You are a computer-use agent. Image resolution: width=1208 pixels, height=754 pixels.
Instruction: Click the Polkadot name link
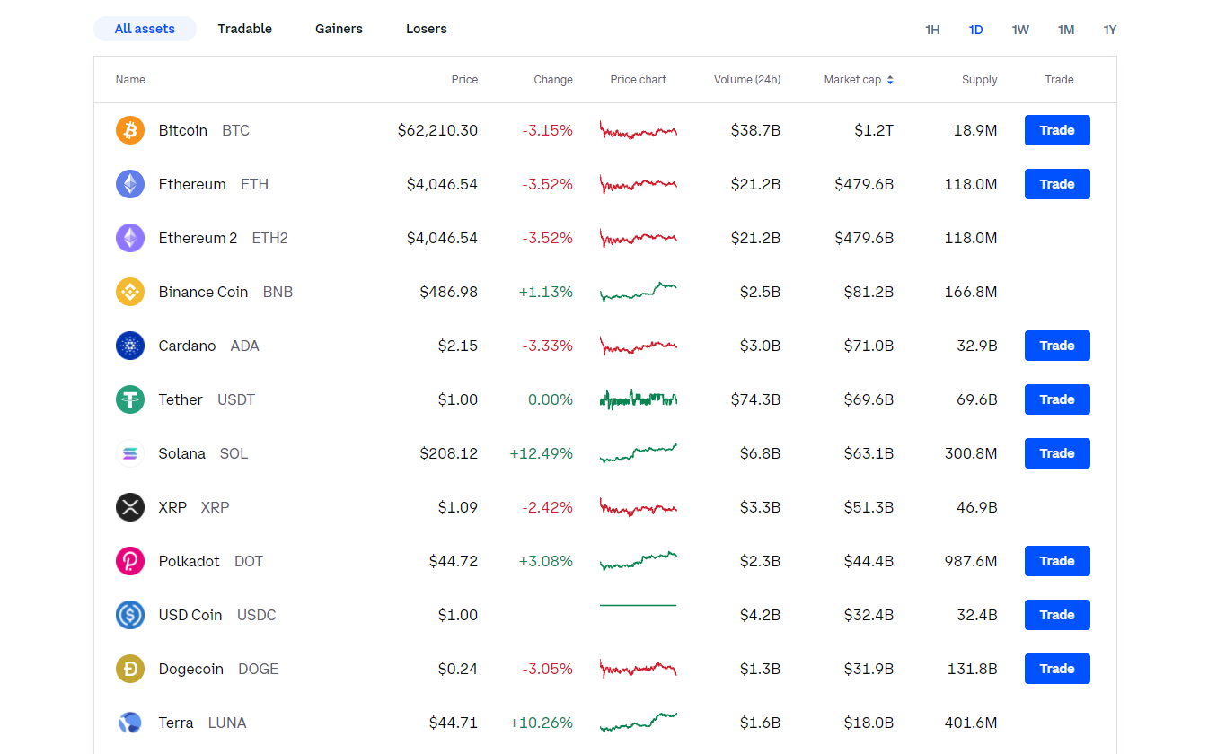(x=189, y=561)
